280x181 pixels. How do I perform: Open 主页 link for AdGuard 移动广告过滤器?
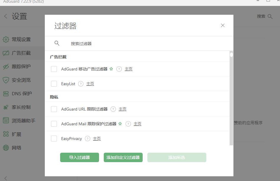(x=129, y=69)
